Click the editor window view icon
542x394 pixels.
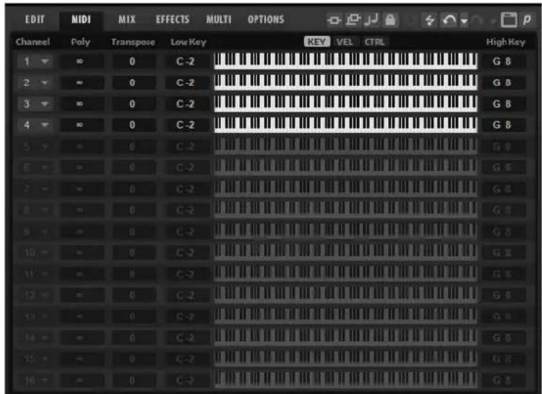(509, 19)
